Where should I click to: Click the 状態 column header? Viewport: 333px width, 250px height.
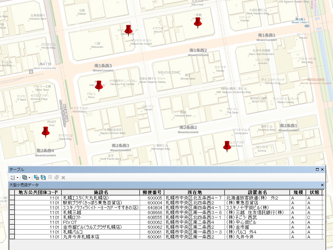(x=314, y=192)
